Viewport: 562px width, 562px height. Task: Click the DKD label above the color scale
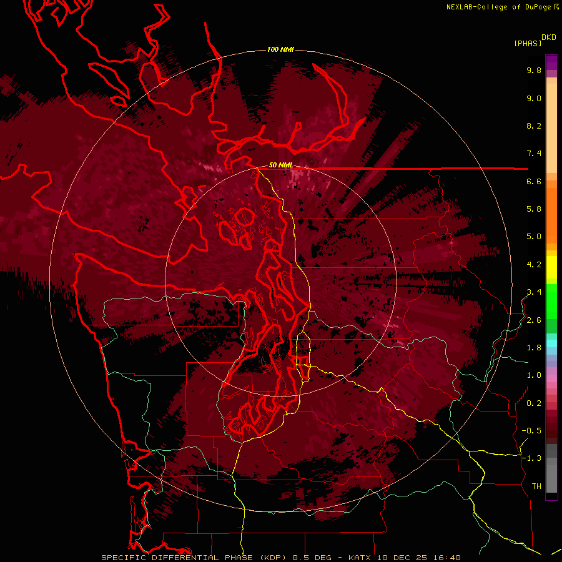tap(549, 37)
